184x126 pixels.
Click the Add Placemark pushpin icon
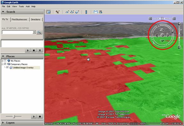click(57, 12)
